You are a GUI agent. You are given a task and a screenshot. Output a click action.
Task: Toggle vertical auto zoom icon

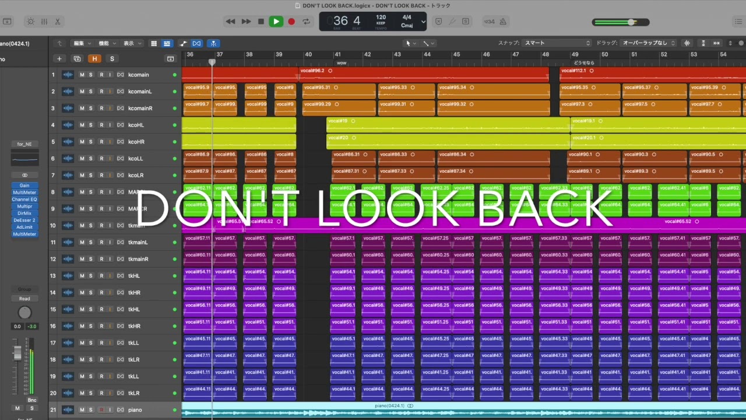tap(703, 43)
